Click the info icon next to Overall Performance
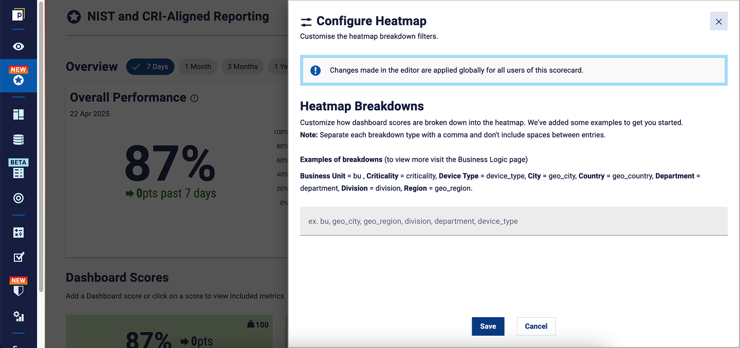The height and width of the screenshot is (348, 740). (x=194, y=98)
